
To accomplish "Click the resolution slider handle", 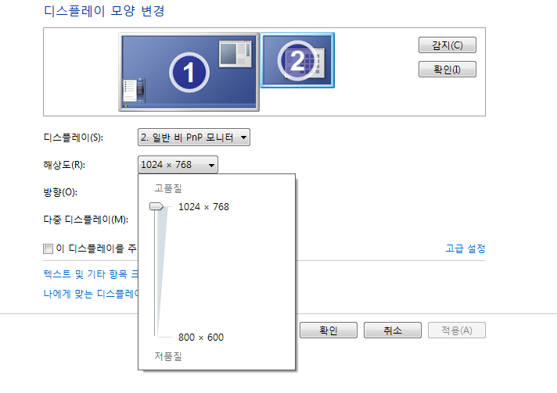I will (156, 206).
